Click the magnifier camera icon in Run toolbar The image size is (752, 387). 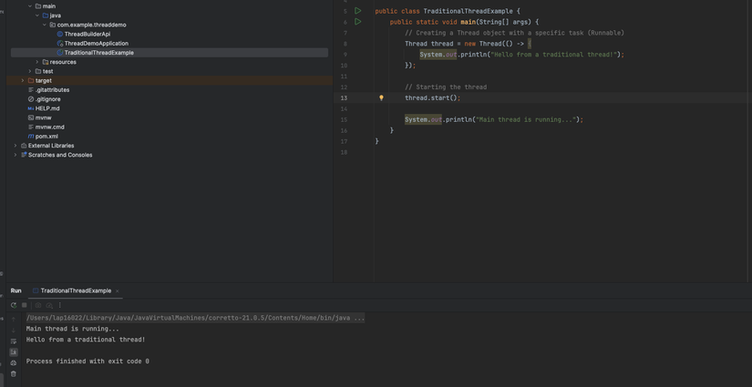click(49, 305)
